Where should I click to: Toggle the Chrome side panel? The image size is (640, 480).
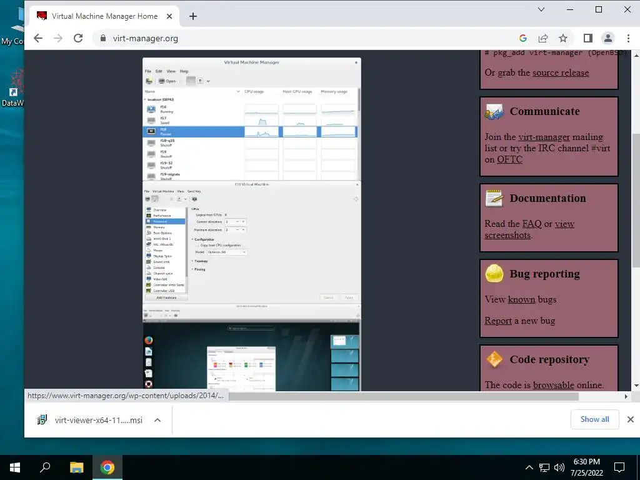(587, 38)
